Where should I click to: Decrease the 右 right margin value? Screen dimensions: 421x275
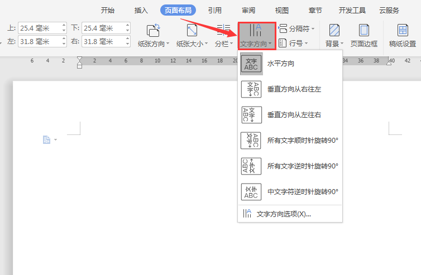127,44
